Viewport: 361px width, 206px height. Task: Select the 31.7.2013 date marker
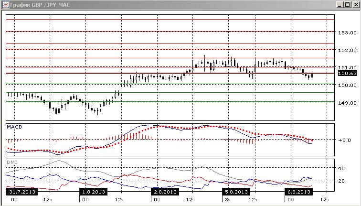coord(22,192)
